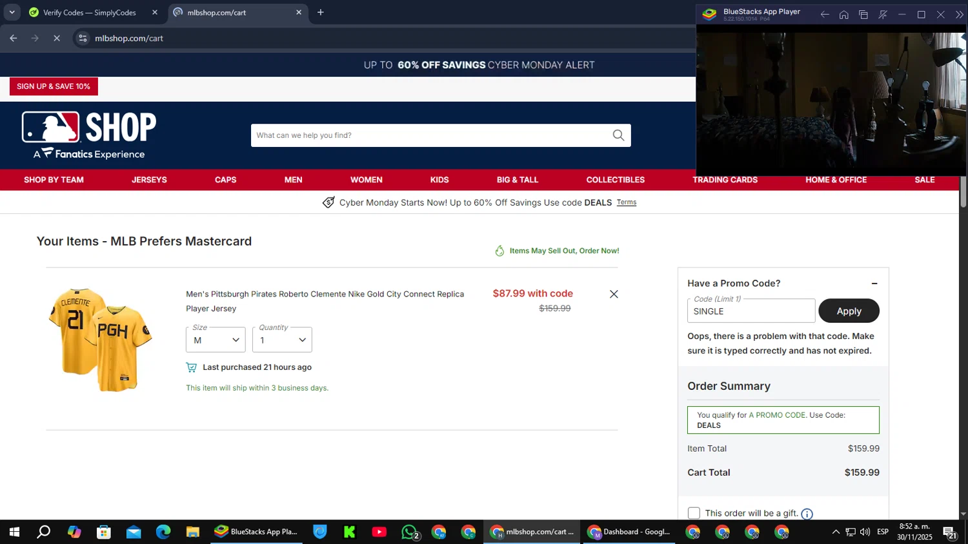Close the mlbshop.com/cart tab
Image resolution: width=968 pixels, height=544 pixels.
point(299,12)
